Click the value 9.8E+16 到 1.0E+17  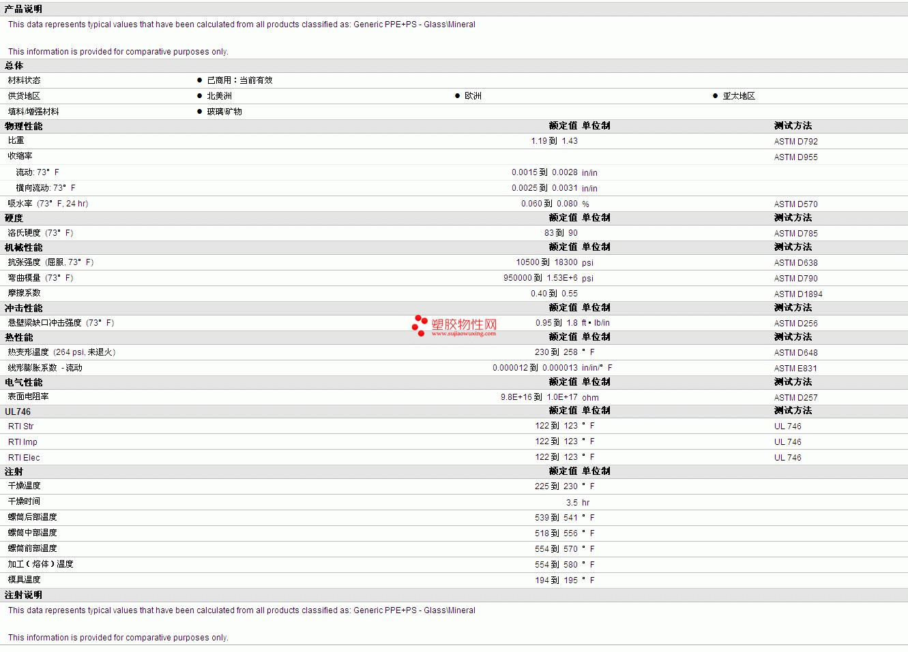tap(539, 397)
